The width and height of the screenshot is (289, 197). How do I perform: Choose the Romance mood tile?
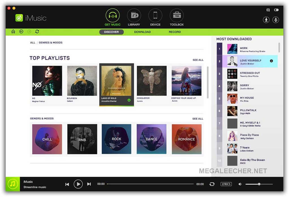pyautogui.click(x=187, y=139)
